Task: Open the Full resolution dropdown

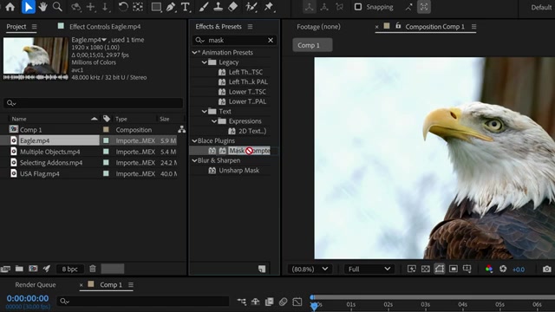Action: pyautogui.click(x=369, y=270)
